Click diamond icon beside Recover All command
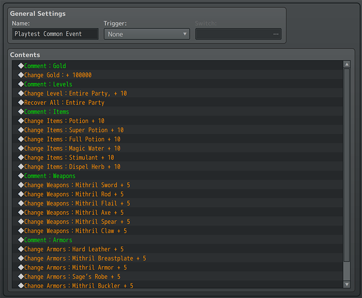Image resolution: width=362 pixels, height=298 pixels. pyautogui.click(x=21, y=103)
